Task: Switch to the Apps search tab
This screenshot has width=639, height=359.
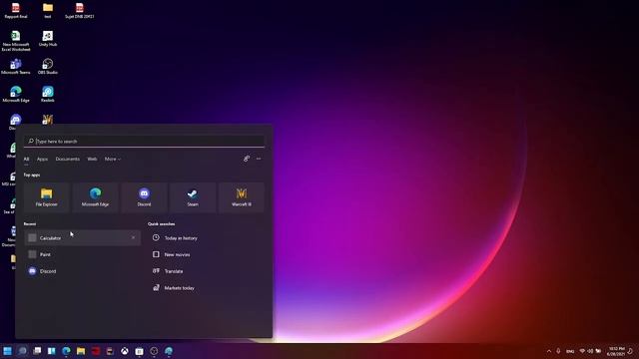Action: pos(42,160)
